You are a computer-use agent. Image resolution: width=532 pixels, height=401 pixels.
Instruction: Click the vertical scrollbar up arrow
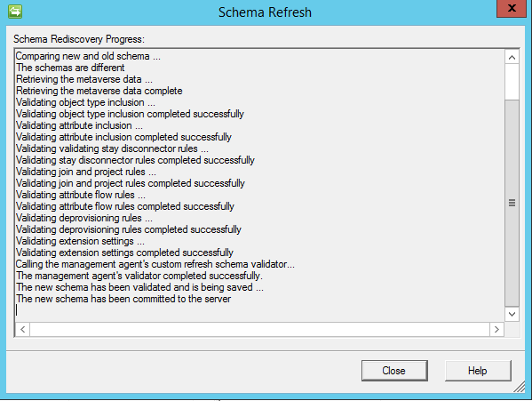[x=512, y=58]
